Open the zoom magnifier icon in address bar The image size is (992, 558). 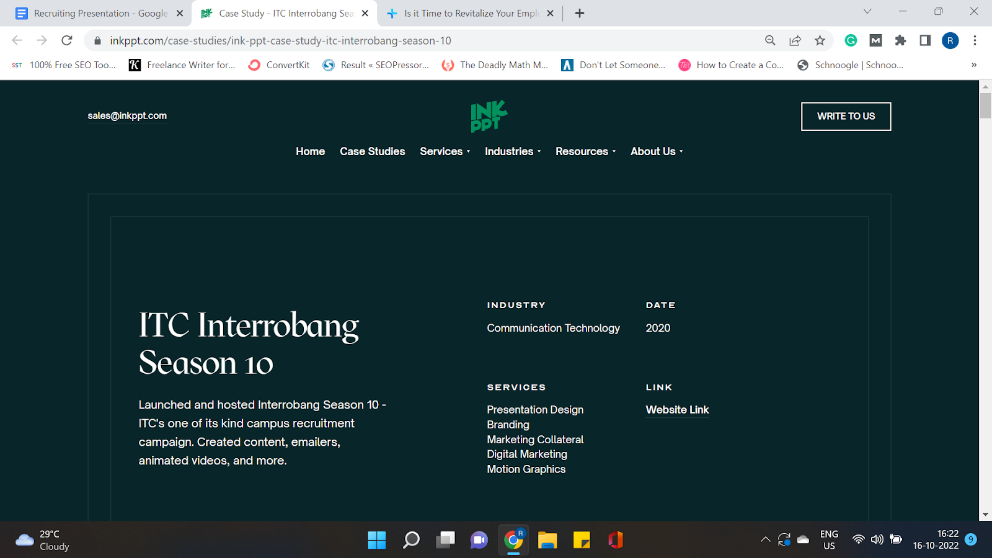(x=770, y=40)
